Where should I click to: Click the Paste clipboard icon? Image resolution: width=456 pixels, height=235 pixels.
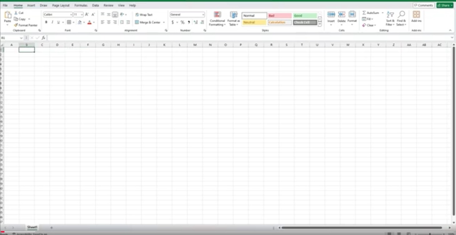pos(7,15)
